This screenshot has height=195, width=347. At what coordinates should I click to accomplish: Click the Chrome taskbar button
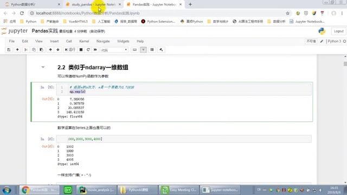pyautogui.click(x=40, y=190)
